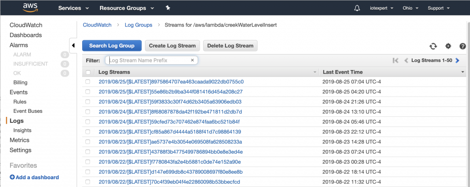Viewport: 470px width, 187px height.
Task: Go to next page of log streams
Action: (x=457, y=60)
